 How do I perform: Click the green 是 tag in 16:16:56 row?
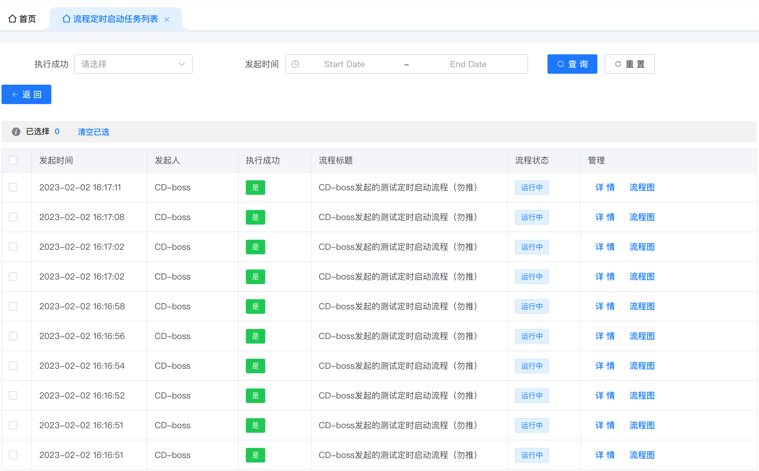pos(256,336)
